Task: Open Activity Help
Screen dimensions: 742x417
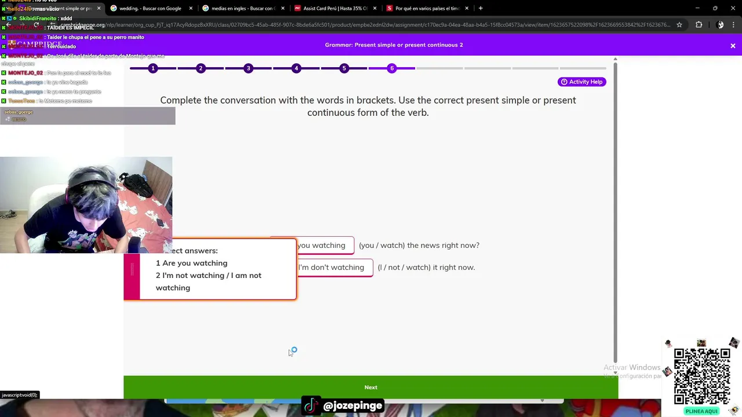Action: click(582, 82)
